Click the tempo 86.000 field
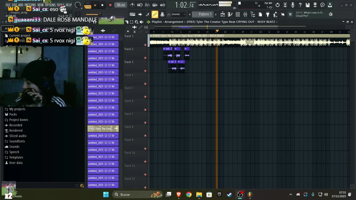The width and height of the screenshot is (356, 200). point(121,5)
